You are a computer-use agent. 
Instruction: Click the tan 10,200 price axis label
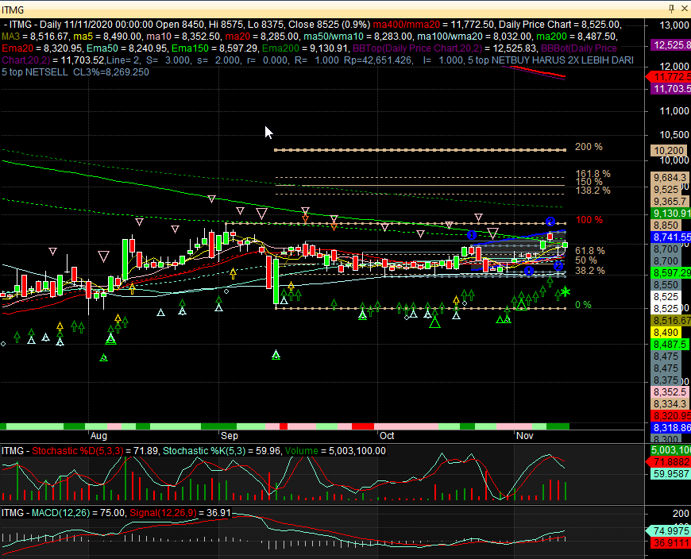[669, 151]
